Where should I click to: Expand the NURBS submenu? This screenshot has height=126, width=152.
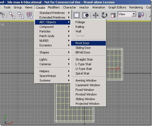tap(52, 41)
